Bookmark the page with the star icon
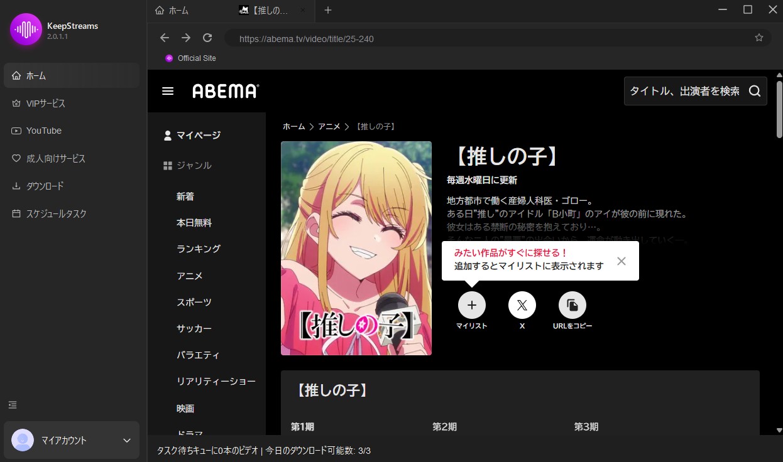The width and height of the screenshot is (783, 462). click(x=758, y=38)
